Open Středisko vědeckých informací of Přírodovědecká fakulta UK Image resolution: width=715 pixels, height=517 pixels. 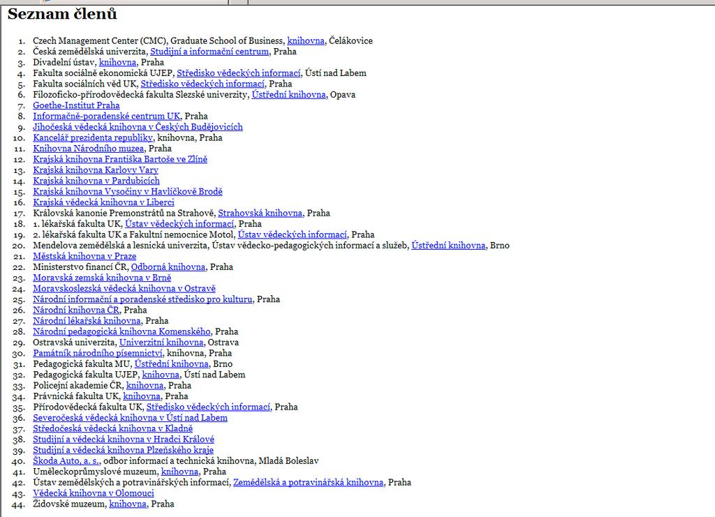[208, 407]
